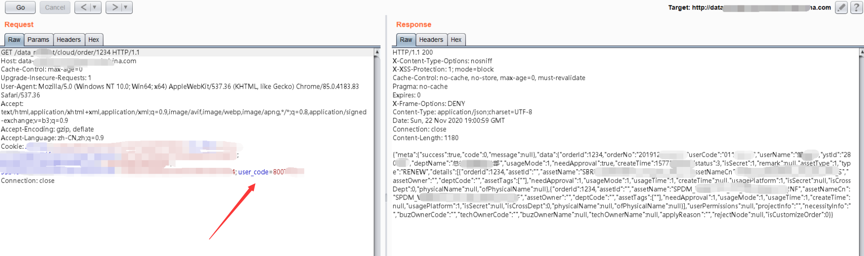
Task: Switch to the Response Hex tab
Action: (456, 40)
